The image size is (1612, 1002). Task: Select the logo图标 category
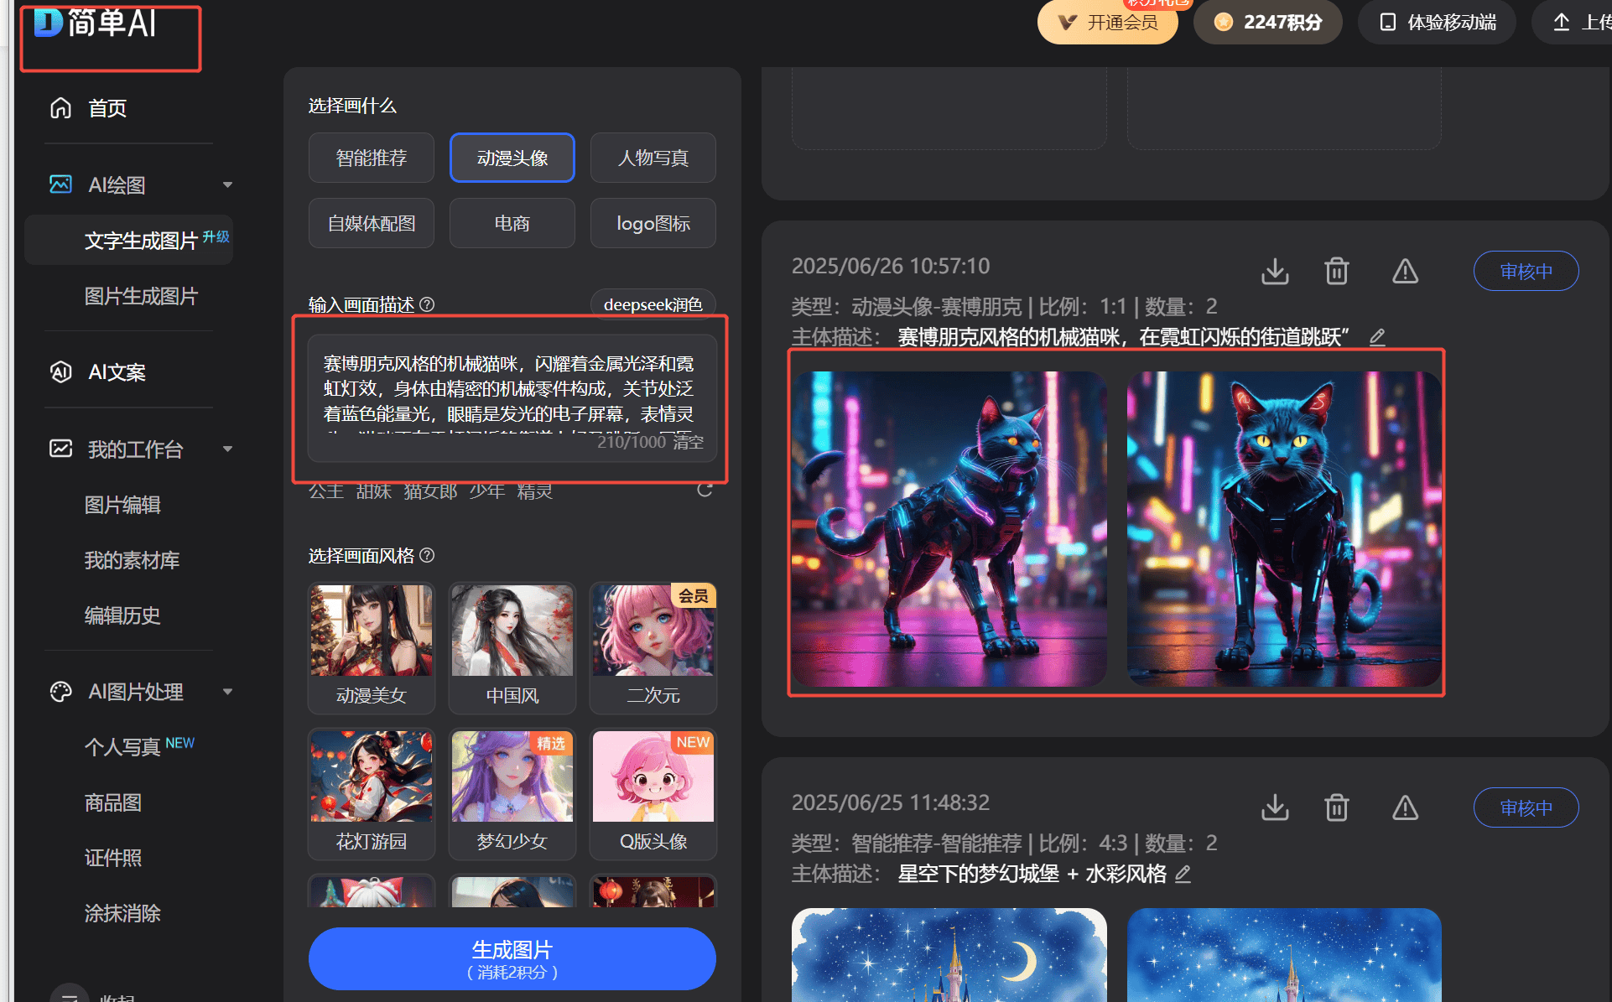(x=653, y=223)
